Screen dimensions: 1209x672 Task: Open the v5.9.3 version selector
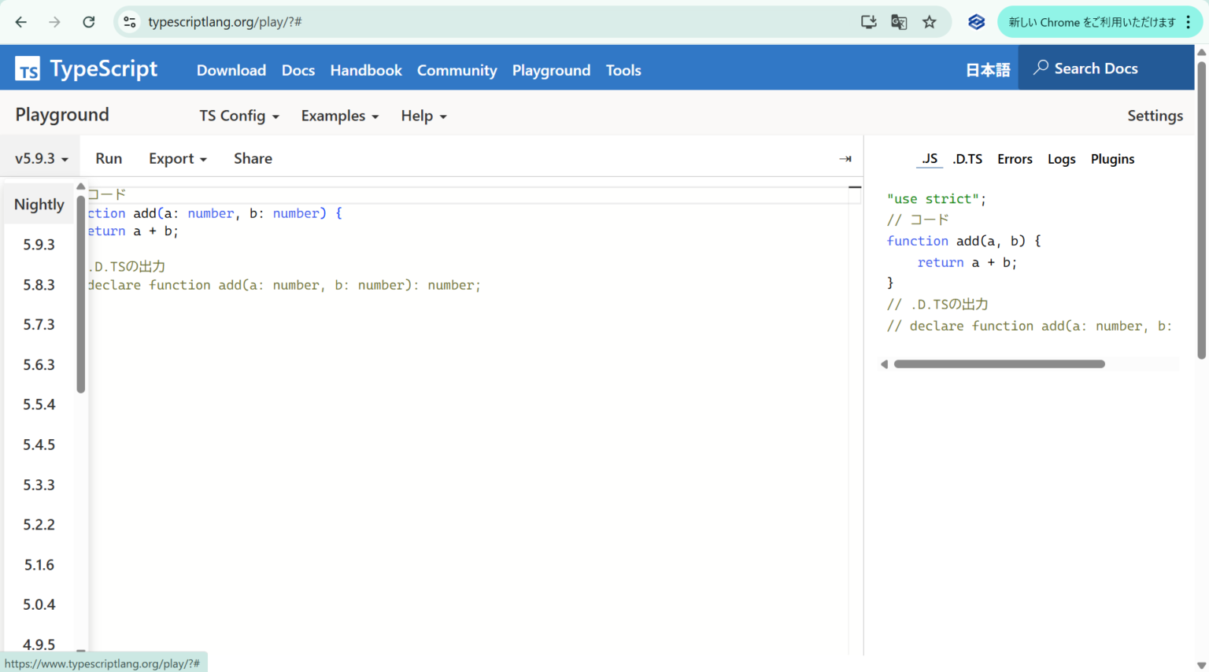click(39, 157)
